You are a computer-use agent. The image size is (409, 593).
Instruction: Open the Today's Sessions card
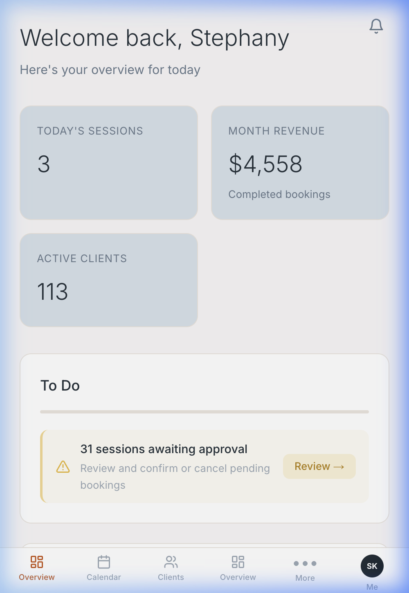pos(109,163)
